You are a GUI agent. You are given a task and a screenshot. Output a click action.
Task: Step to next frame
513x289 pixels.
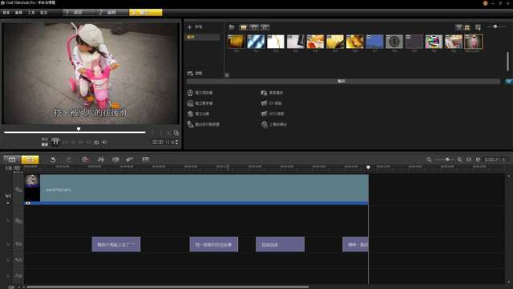click(x=80, y=142)
